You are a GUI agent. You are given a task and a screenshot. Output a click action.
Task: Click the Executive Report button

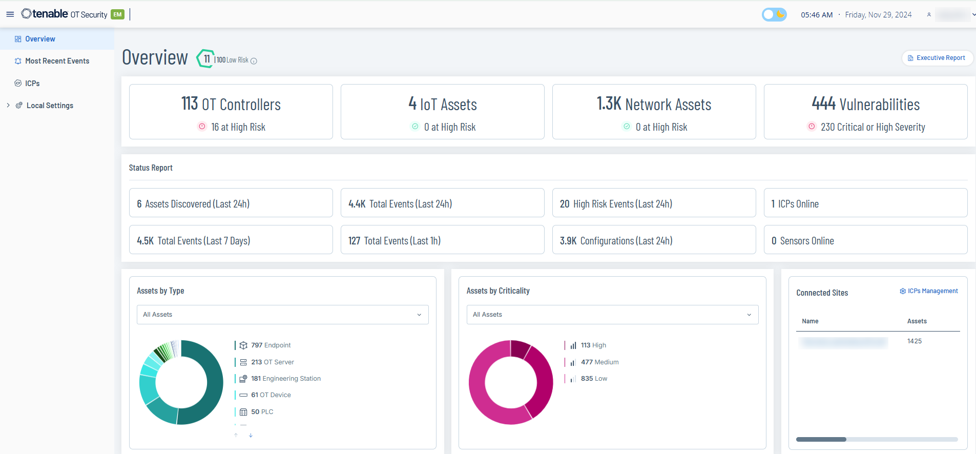click(937, 58)
